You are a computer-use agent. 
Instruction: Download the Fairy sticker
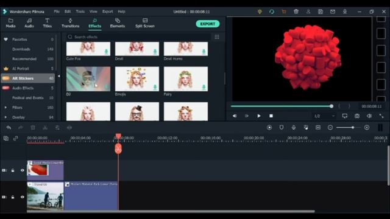click(x=204, y=87)
